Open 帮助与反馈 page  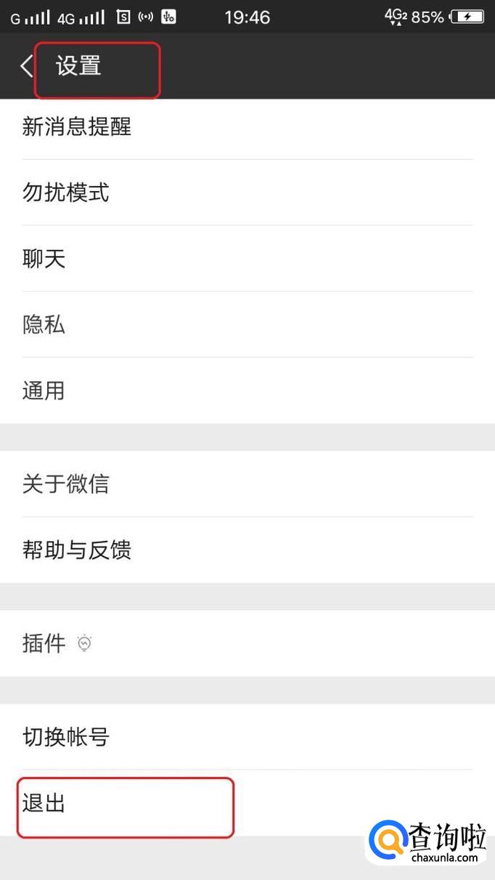(77, 550)
